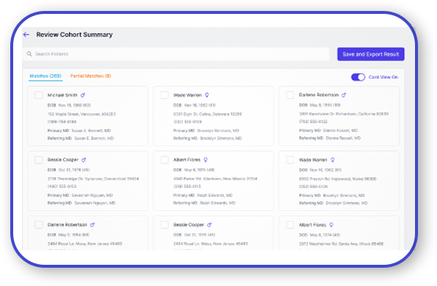Click gender icon on Darlene Robertson's New Jersey card

point(92,225)
